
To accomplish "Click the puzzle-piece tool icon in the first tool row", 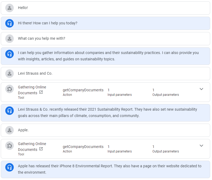I will pos(10,89).
